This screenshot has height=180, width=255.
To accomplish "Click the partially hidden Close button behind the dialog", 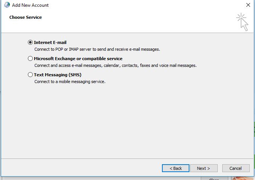I will (214, 178).
